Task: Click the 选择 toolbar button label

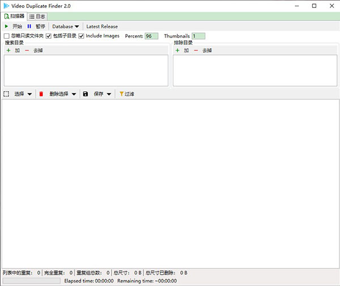Action: [x=19, y=94]
